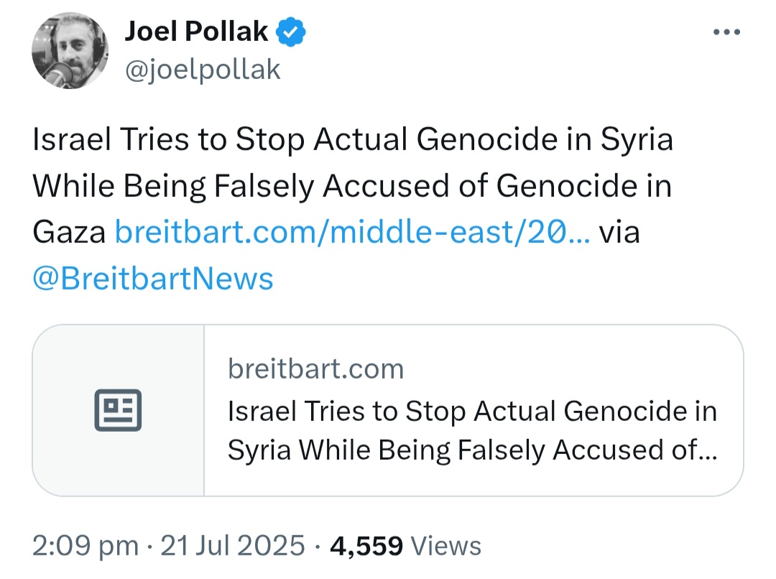This screenshot has height=579, width=776.
Task: Open the @BreitbartNews mention
Action: [153, 278]
